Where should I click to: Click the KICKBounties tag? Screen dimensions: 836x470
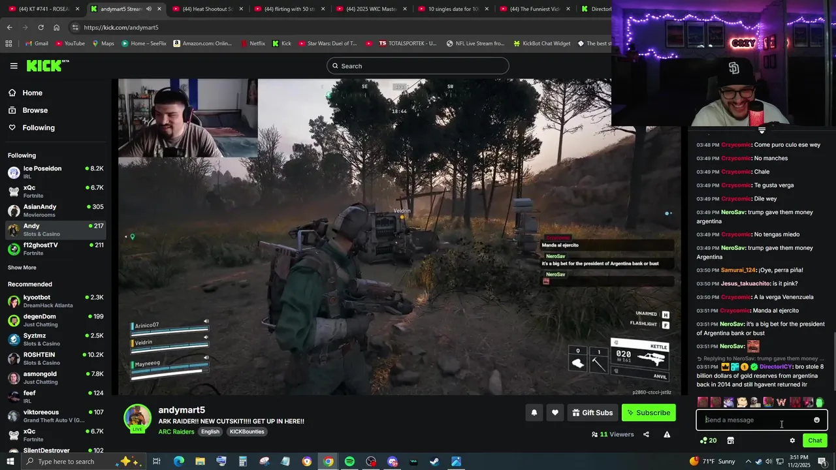click(247, 431)
